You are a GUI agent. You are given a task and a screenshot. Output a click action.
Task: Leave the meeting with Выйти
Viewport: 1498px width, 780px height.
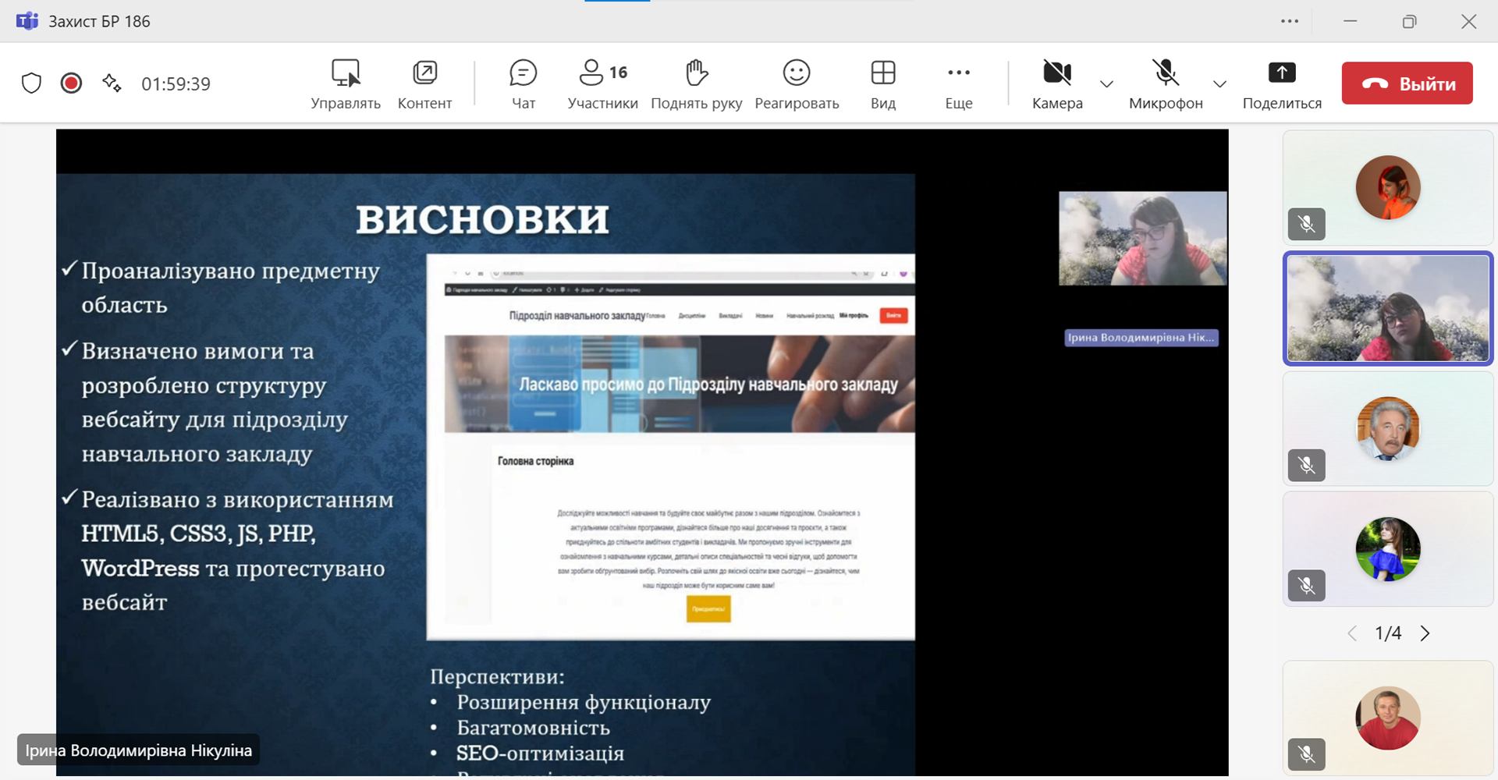pyautogui.click(x=1407, y=83)
